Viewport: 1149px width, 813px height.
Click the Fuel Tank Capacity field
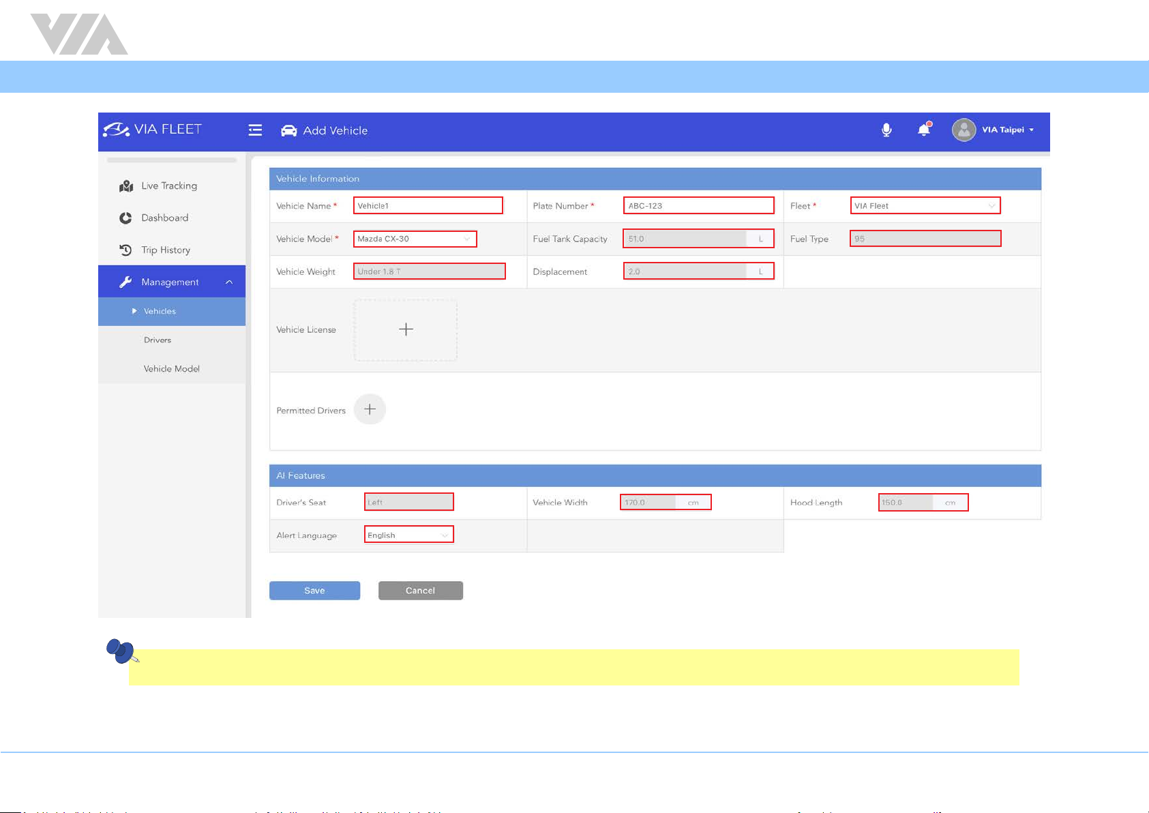coord(699,239)
